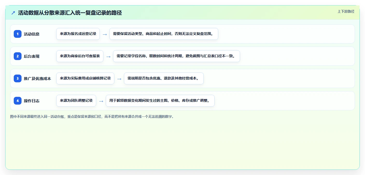This screenshot has width=365, height=175.
Task: Click the box 需说明是否包含优惠、退款及其他经营成本
Action: (x=164, y=78)
